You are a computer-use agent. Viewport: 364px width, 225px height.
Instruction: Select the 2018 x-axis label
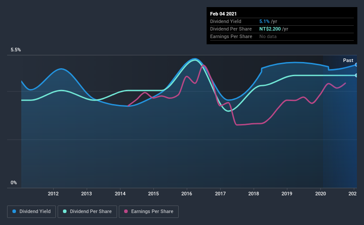pyautogui.click(x=254, y=194)
